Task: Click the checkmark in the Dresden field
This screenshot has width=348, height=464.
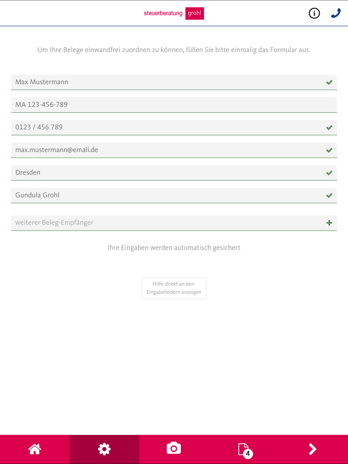Action: [x=329, y=173]
